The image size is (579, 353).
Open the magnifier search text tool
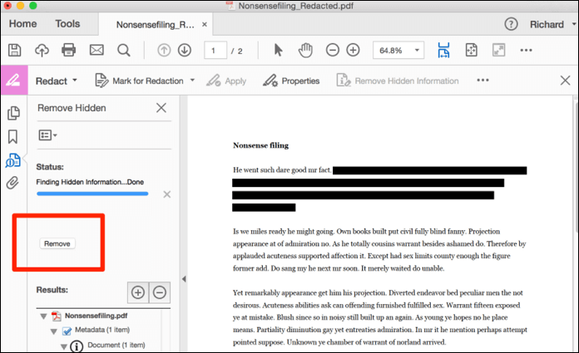[x=124, y=50]
